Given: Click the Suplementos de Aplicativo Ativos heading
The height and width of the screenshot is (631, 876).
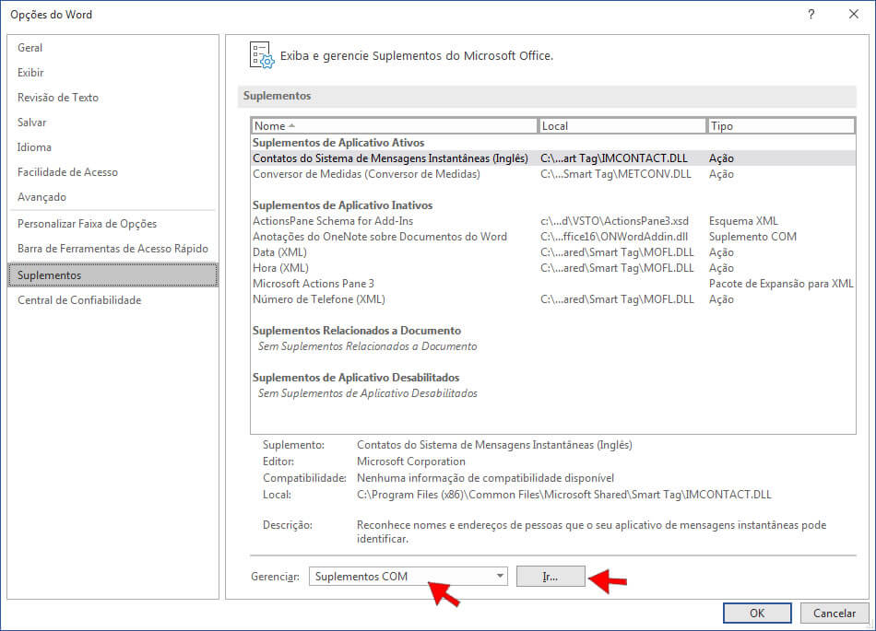Looking at the screenshot, I should [338, 143].
